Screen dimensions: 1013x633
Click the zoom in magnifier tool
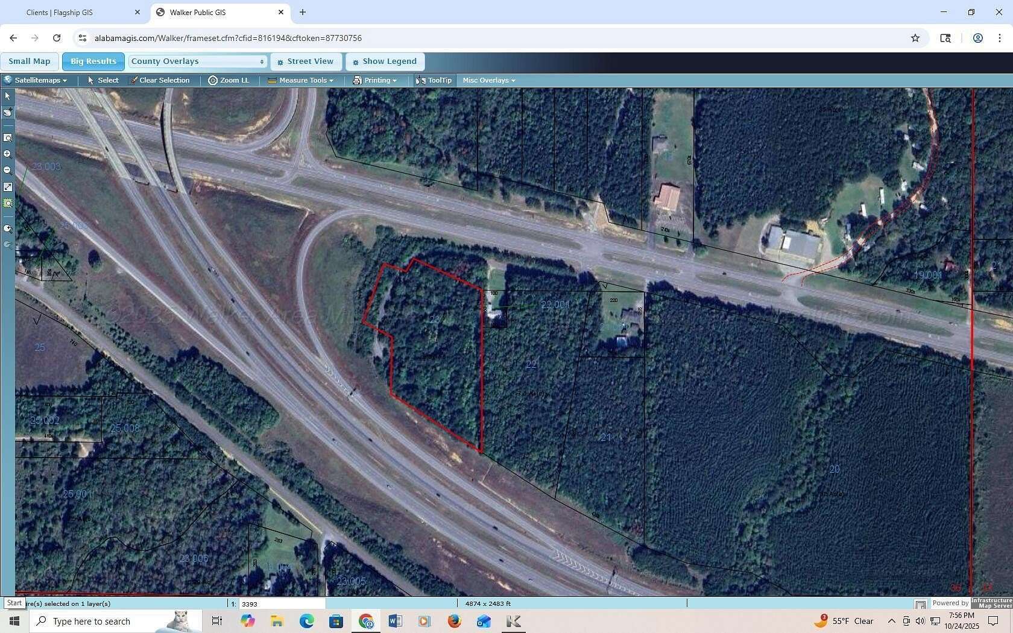(8, 154)
